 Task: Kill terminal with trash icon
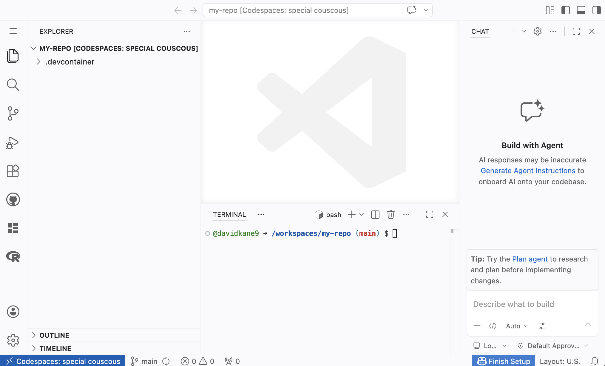pyautogui.click(x=391, y=215)
